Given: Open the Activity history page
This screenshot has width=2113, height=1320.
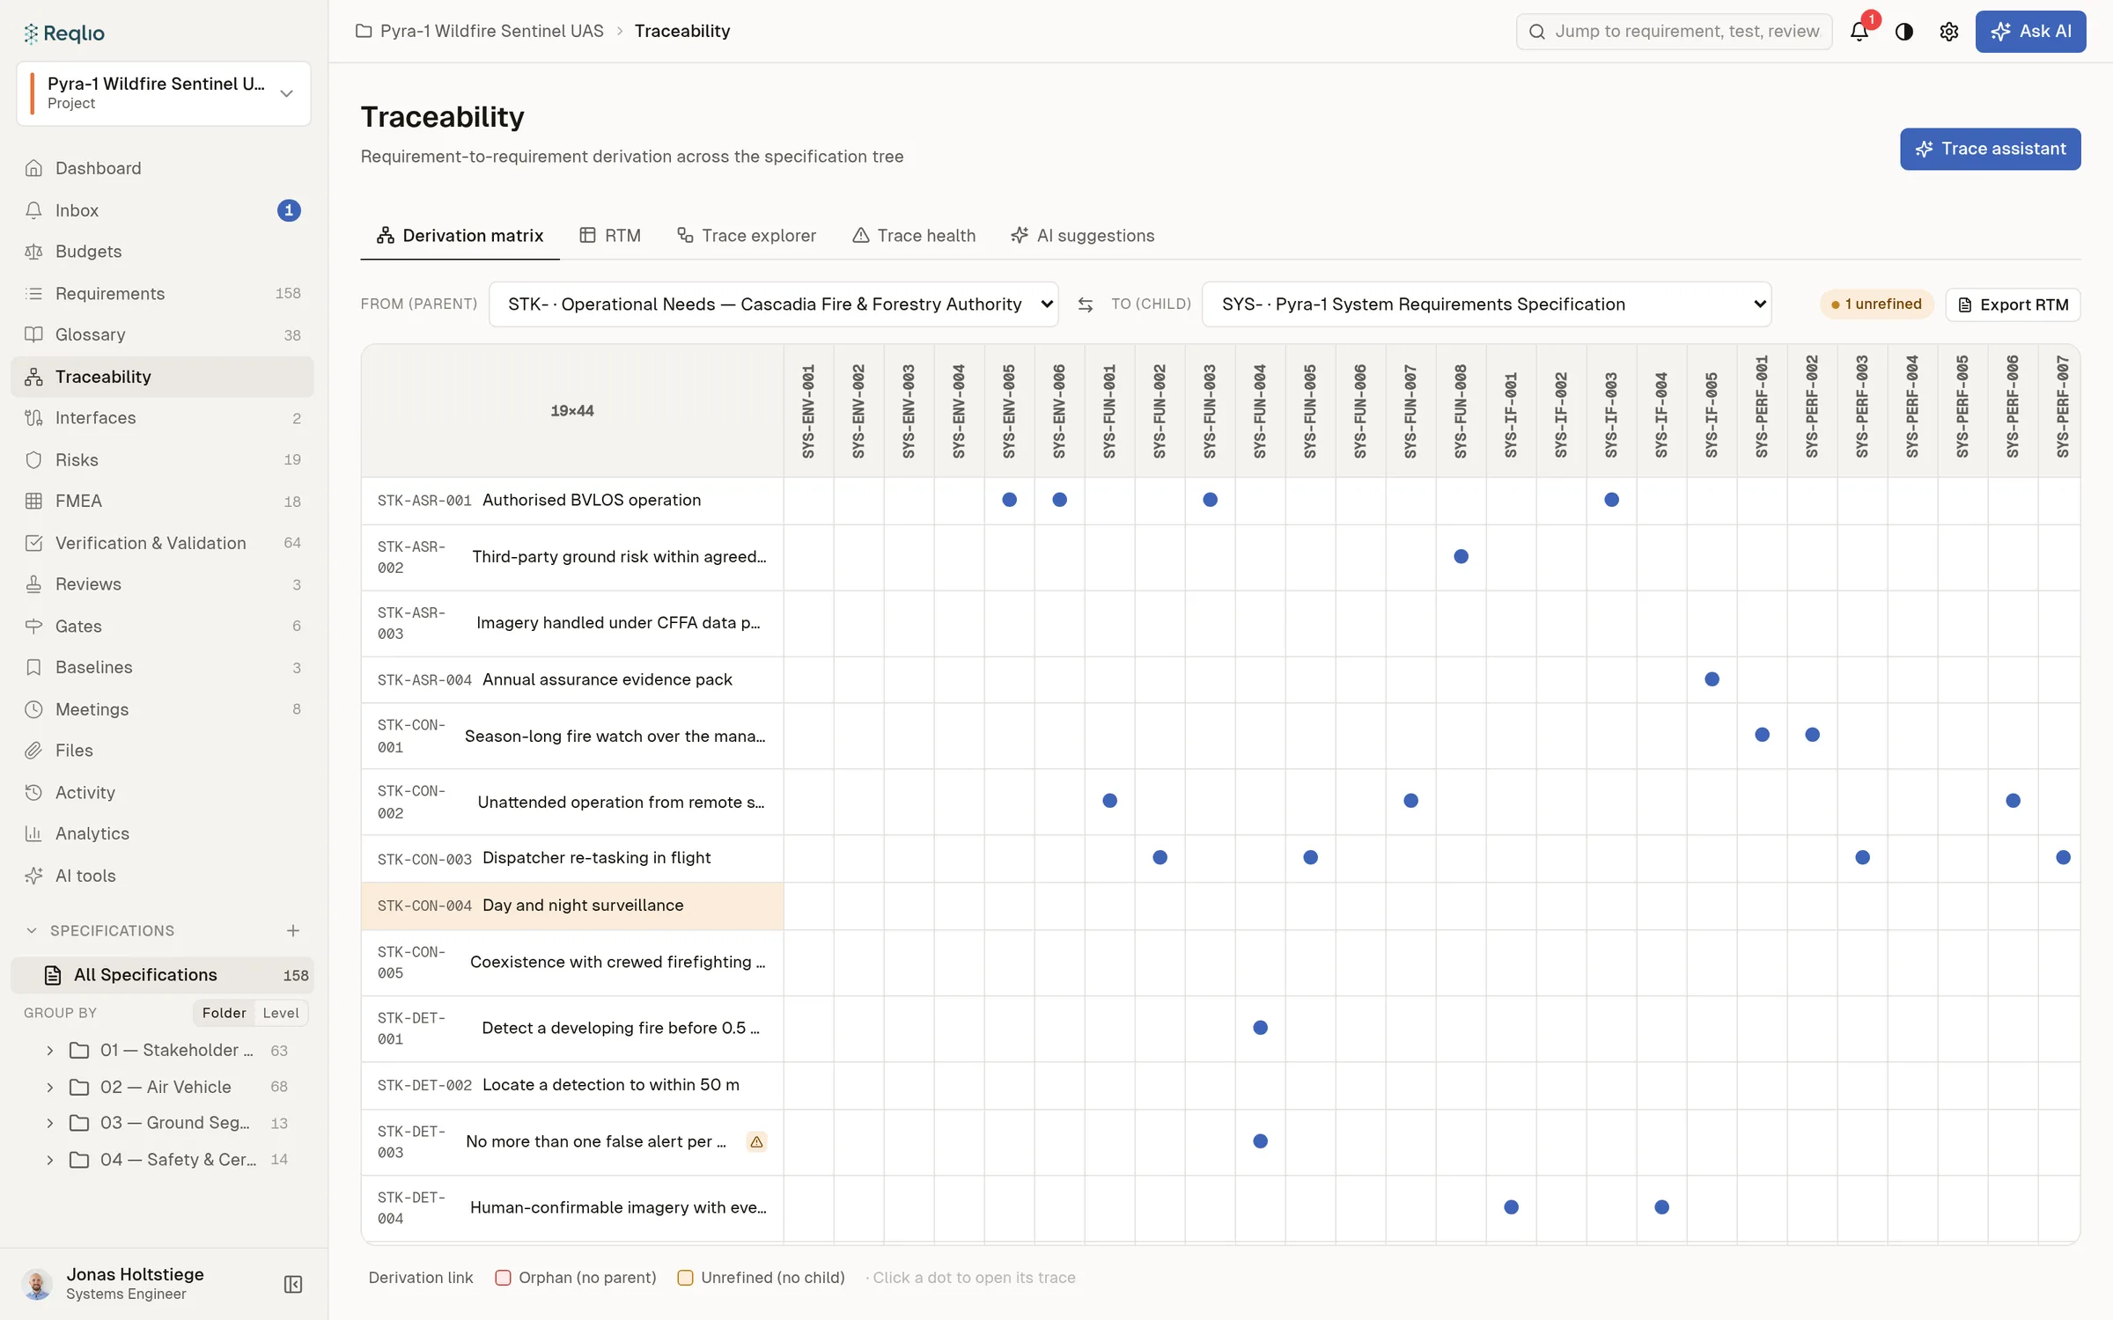Looking at the screenshot, I should [163, 792].
